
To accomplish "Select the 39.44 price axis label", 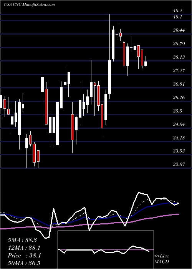I will [x=179, y=30].
